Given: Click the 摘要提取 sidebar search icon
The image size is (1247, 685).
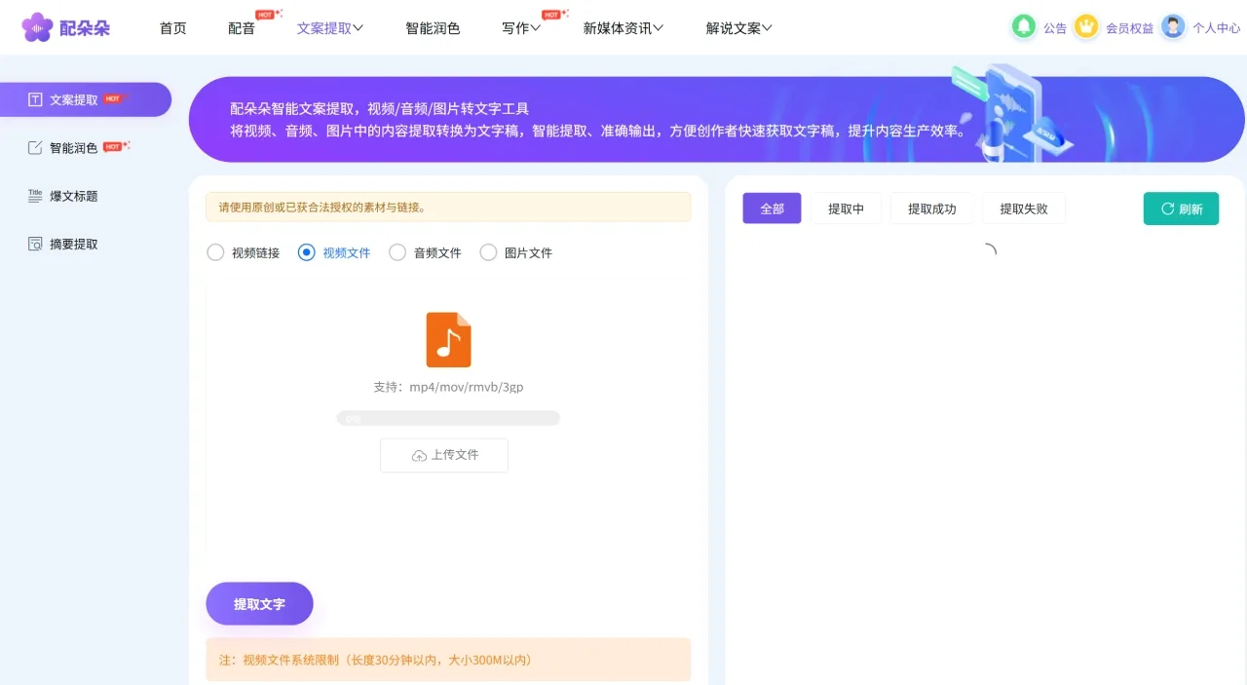Looking at the screenshot, I should [35, 244].
